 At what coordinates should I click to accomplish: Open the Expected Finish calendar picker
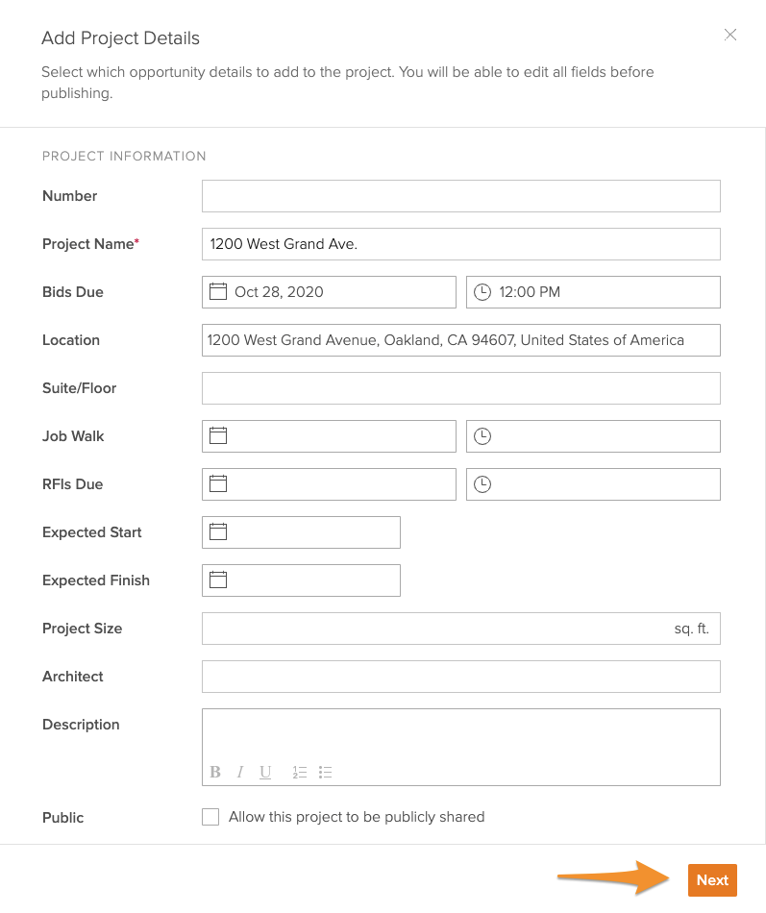(x=218, y=580)
